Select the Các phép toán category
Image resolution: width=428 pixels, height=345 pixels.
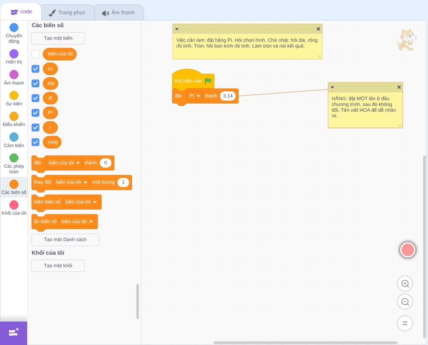pyautogui.click(x=14, y=164)
